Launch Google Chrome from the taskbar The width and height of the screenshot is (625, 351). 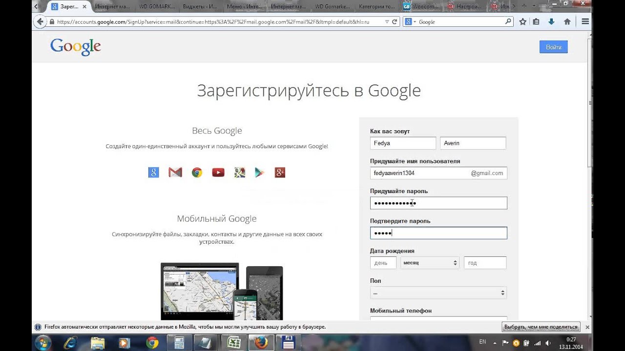(x=152, y=343)
